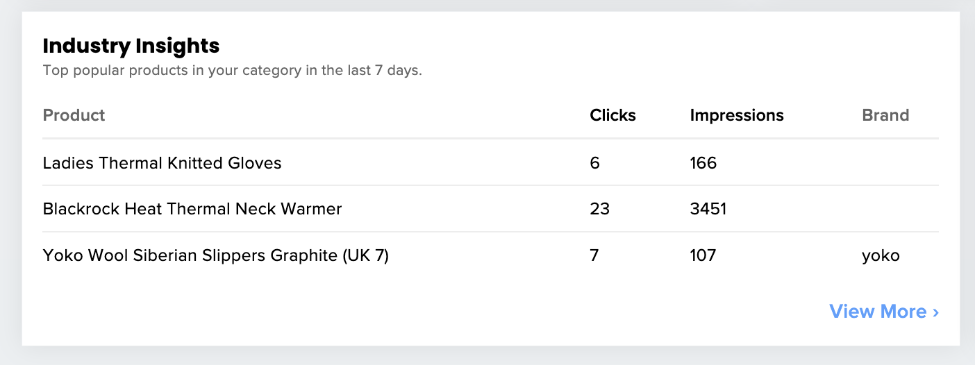Select the Blackrock Heat Thermal Neck Warmer product
The width and height of the screenshot is (975, 365).
click(192, 209)
